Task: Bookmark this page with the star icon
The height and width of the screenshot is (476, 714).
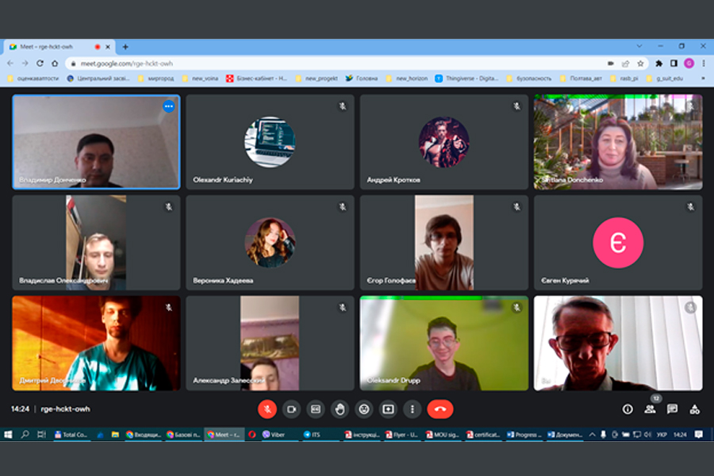Action: coord(639,63)
